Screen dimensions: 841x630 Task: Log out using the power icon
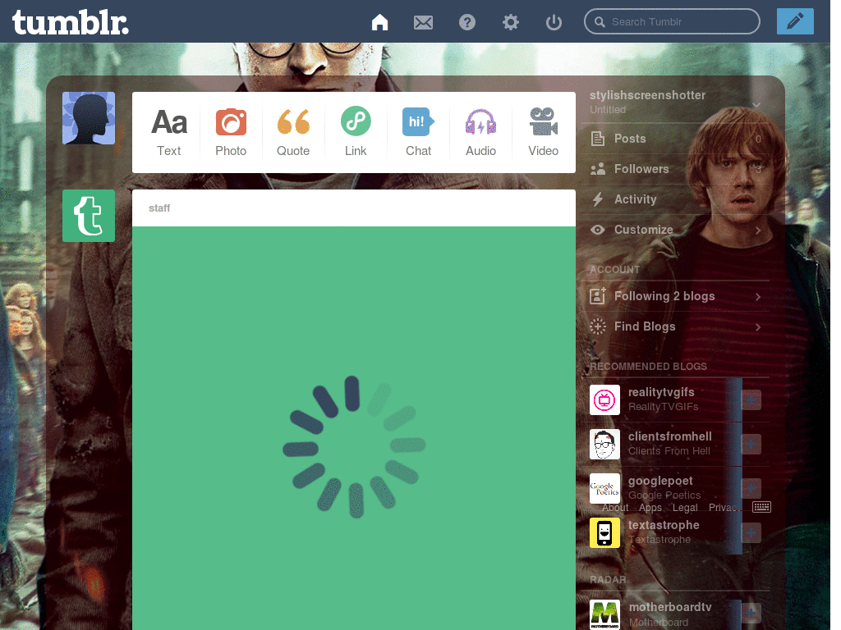554,22
